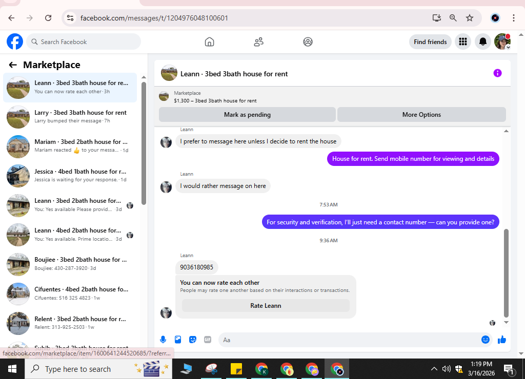
Task: Click Find friends button
Action: click(430, 42)
